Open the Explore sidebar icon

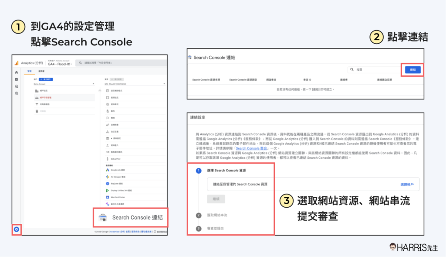point(17,86)
